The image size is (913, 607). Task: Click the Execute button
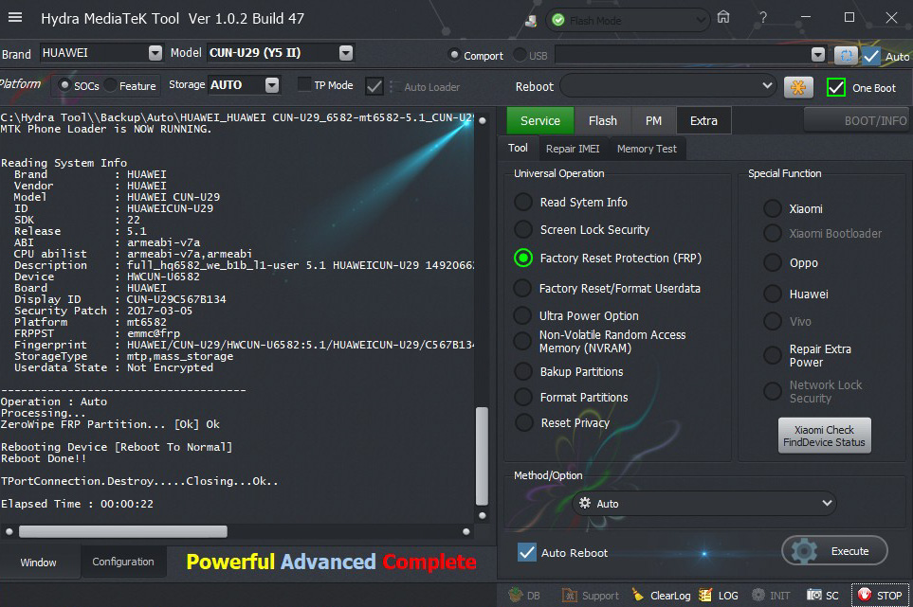(834, 550)
